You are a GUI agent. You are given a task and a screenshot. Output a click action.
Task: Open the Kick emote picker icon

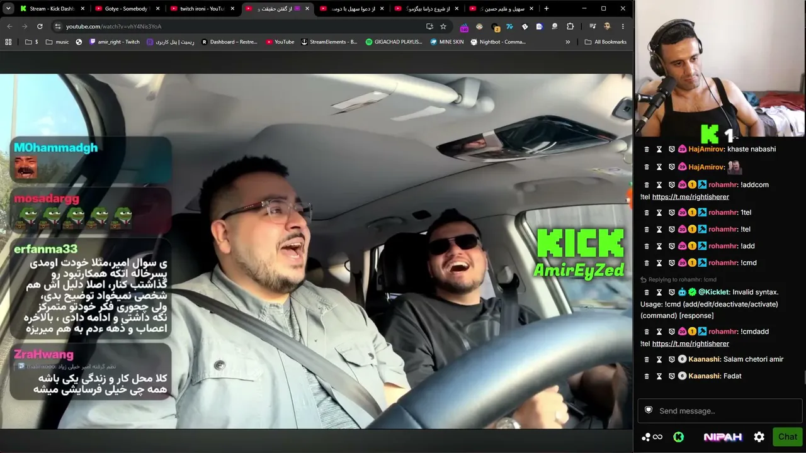[678, 437]
